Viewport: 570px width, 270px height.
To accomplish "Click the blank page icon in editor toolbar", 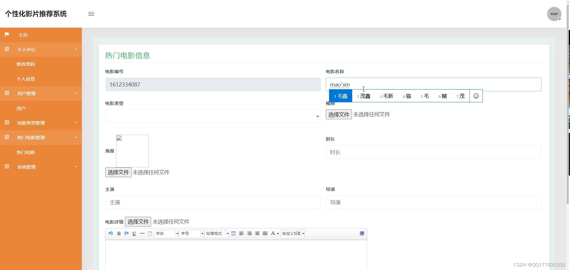I will click(150, 233).
